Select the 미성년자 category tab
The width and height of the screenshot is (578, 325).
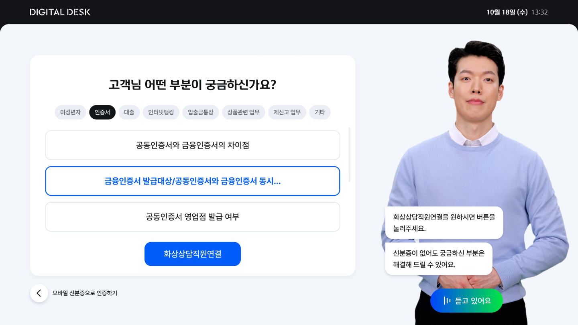click(71, 112)
